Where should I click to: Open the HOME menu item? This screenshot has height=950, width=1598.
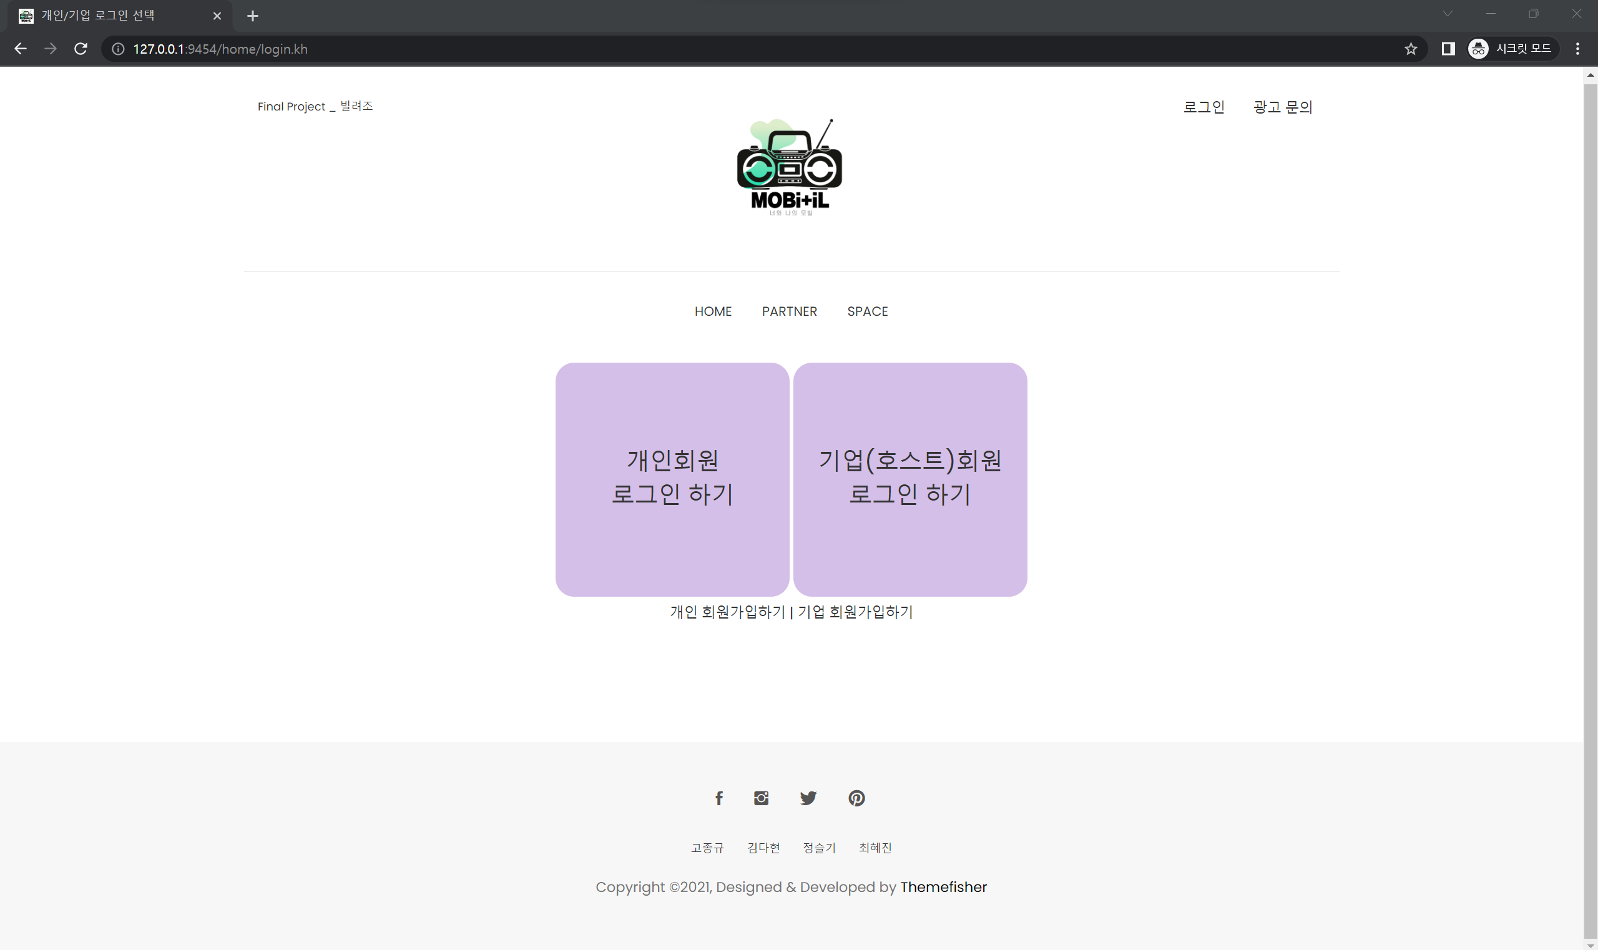coord(713,311)
